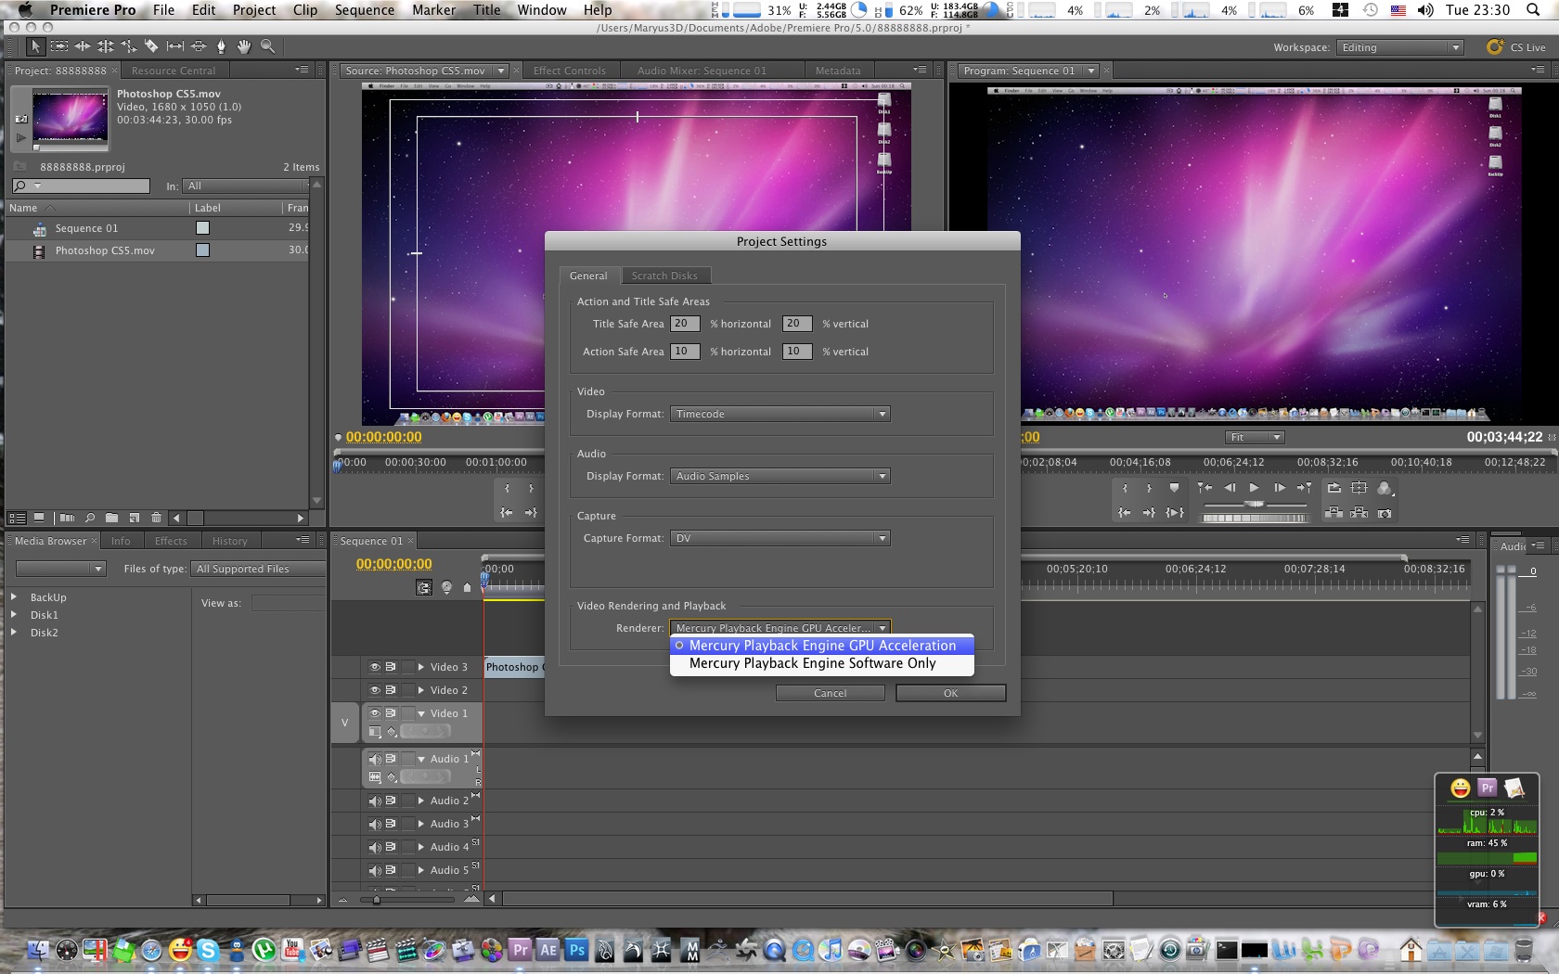This screenshot has width=1559, height=974.
Task: Pick the Hand tool
Action: [243, 46]
